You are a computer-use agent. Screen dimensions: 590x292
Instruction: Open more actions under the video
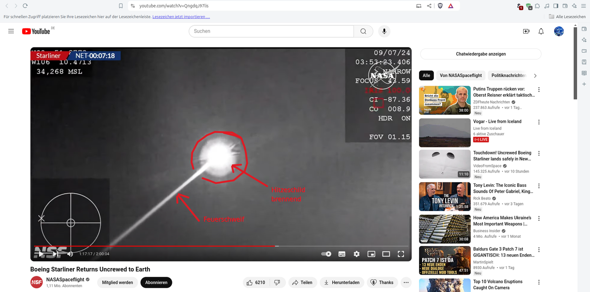point(406,282)
